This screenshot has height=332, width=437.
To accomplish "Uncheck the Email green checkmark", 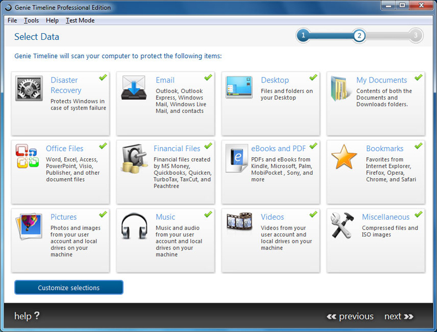I will (208, 77).
